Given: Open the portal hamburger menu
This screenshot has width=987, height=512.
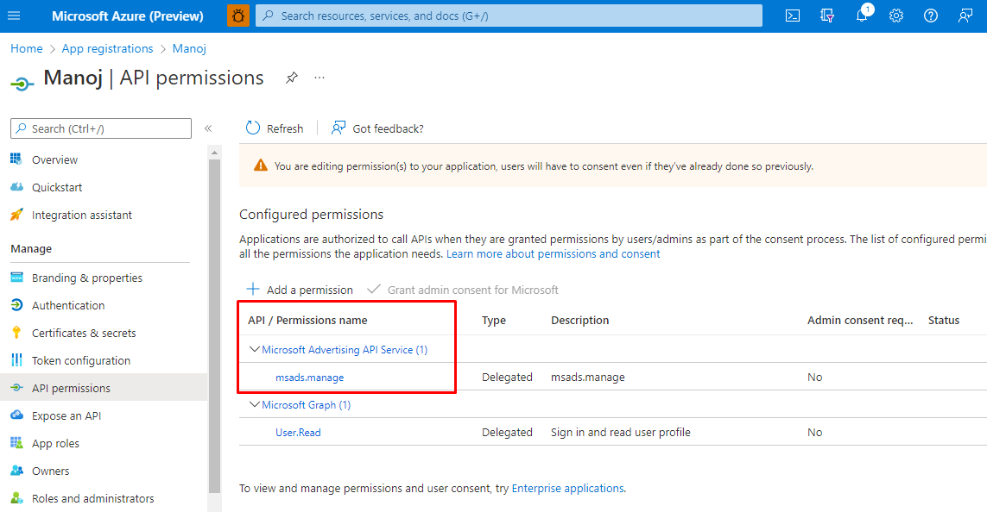Looking at the screenshot, I should 14,16.
